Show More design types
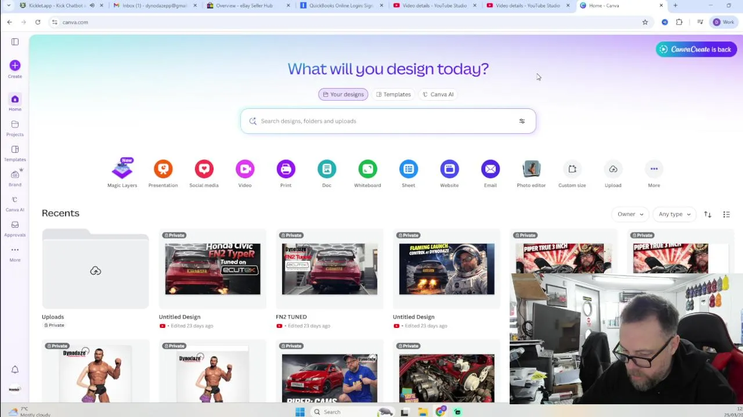Viewport: 743px width, 417px height. tap(654, 173)
